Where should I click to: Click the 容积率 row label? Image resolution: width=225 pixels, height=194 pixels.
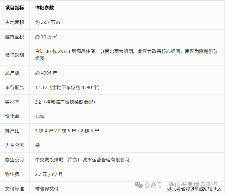coord(12,102)
